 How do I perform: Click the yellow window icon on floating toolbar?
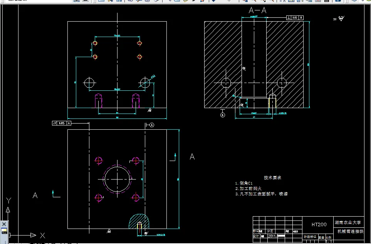pyautogui.click(x=4, y=231)
